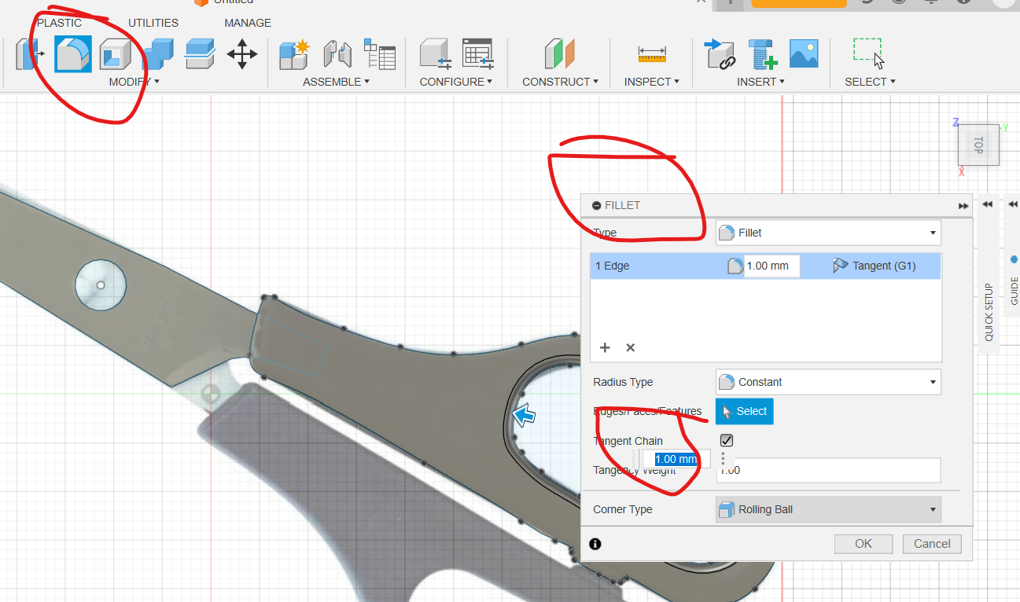Switch to the Plastic tab
1020x602 pixels.
point(59,23)
